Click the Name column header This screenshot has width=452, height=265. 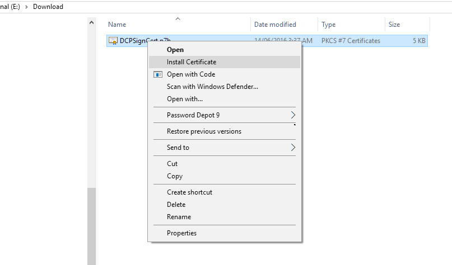pos(117,25)
